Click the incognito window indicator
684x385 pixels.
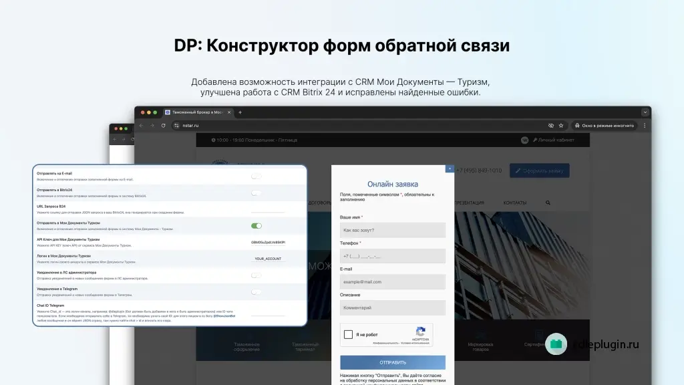pyautogui.click(x=604, y=126)
